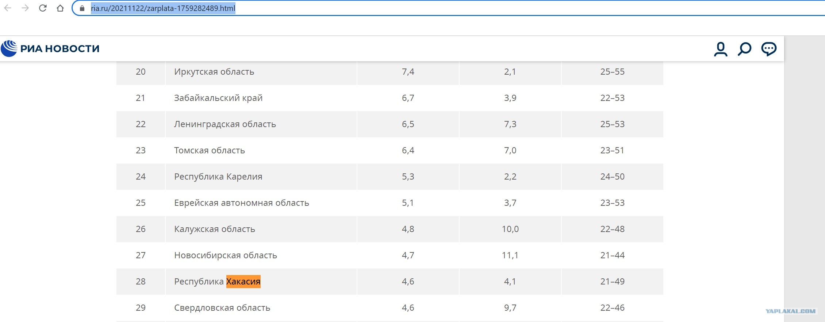Click the Томская область cell
This screenshot has height=322, width=825.
(261, 150)
